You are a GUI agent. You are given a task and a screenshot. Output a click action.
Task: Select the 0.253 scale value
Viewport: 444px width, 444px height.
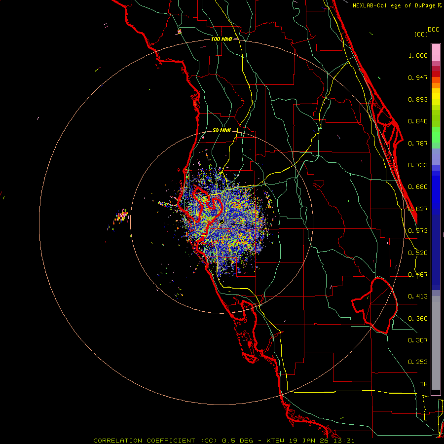[418, 362]
